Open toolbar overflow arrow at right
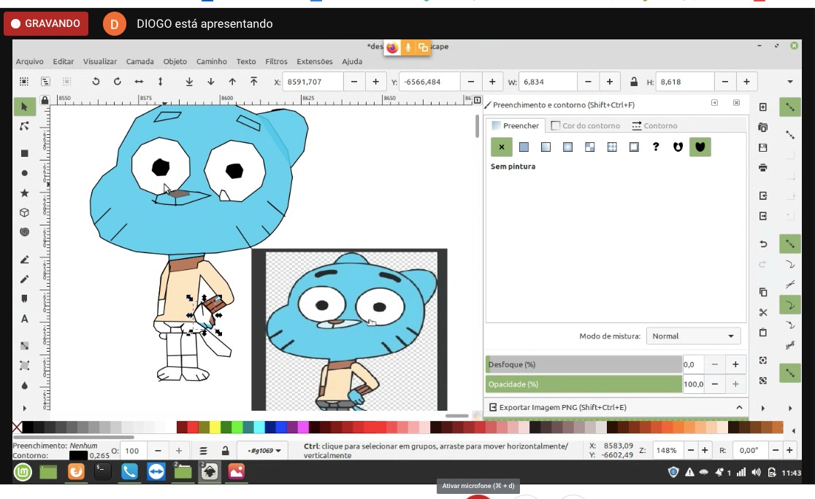This screenshot has height=499, width=815. (x=790, y=82)
